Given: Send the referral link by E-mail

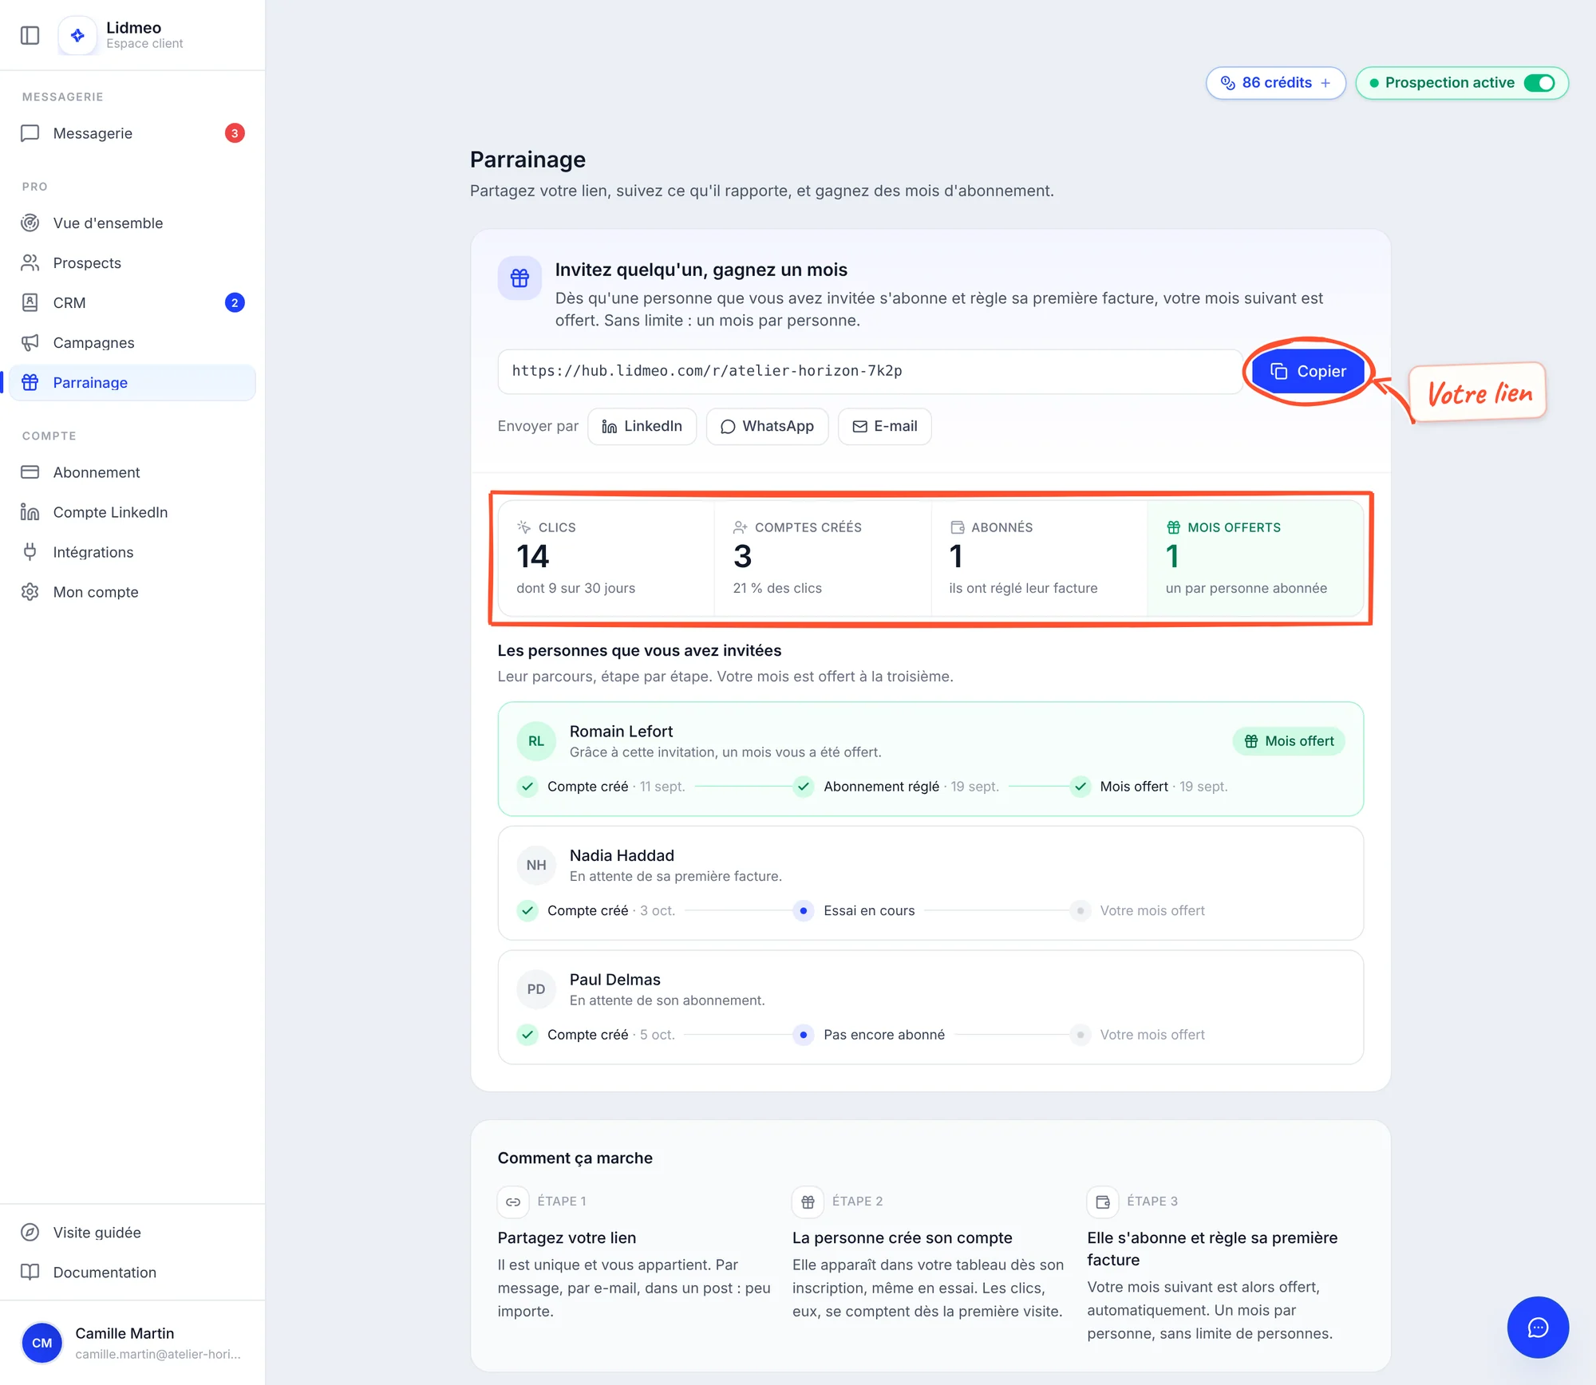Looking at the screenshot, I should pyautogui.click(x=884, y=426).
